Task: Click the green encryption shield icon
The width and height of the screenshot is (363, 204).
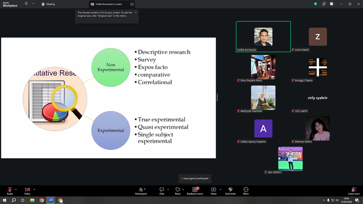Action: tap(315, 4)
